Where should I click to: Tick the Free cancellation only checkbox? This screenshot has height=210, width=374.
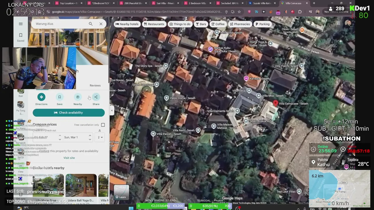pos(103,125)
